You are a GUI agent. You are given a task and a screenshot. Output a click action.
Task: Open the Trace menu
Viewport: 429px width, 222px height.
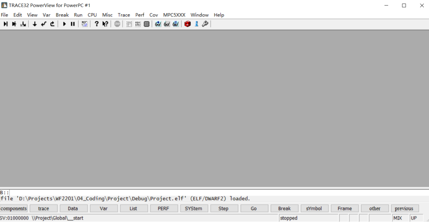point(124,15)
